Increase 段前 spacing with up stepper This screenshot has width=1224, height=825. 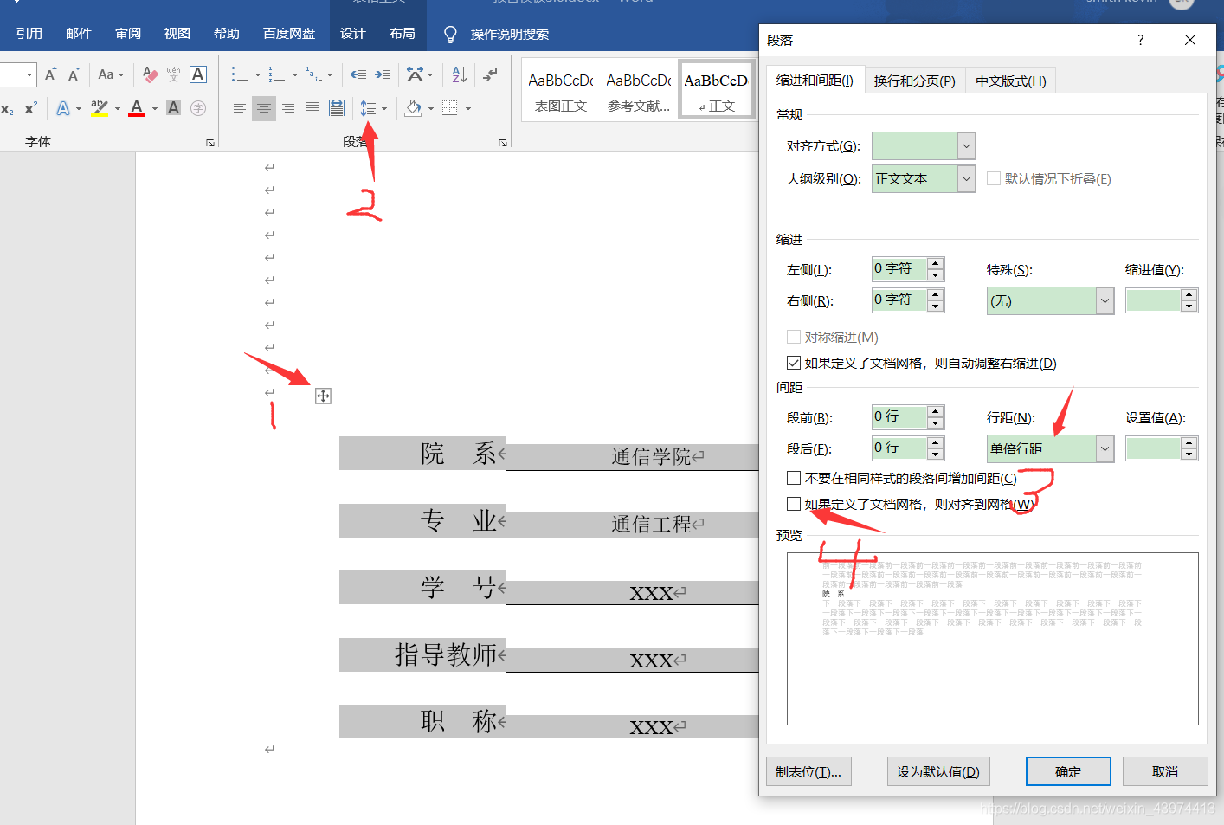click(x=935, y=411)
